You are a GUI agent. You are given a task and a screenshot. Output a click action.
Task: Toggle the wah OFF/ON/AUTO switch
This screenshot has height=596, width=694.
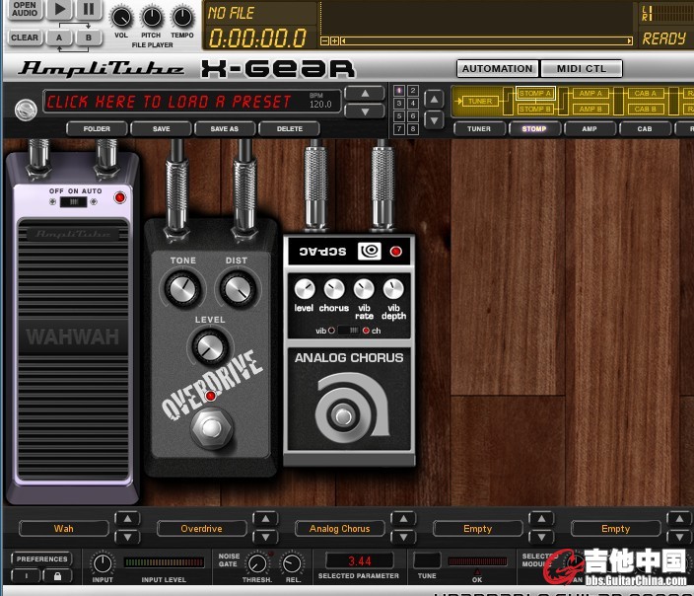click(73, 202)
